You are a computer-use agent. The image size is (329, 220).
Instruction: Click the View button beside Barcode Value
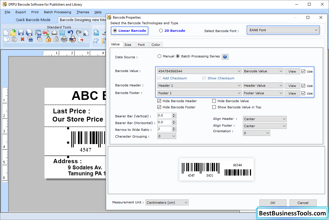point(292,71)
